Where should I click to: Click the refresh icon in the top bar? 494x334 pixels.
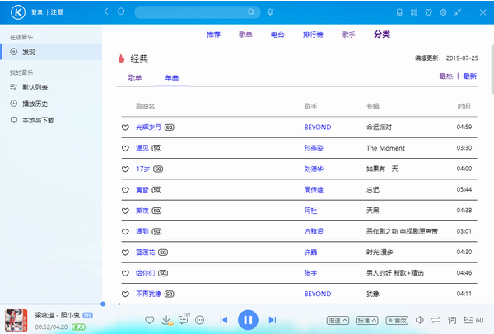point(122,12)
